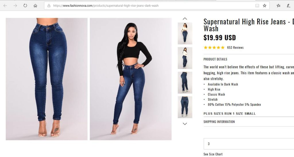Click the five-star rating
This screenshot has height=157, width=294.
click(214, 47)
